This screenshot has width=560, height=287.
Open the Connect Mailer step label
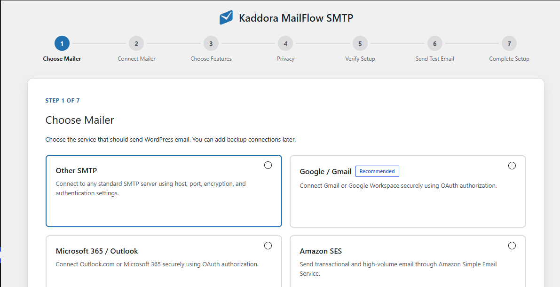point(136,59)
